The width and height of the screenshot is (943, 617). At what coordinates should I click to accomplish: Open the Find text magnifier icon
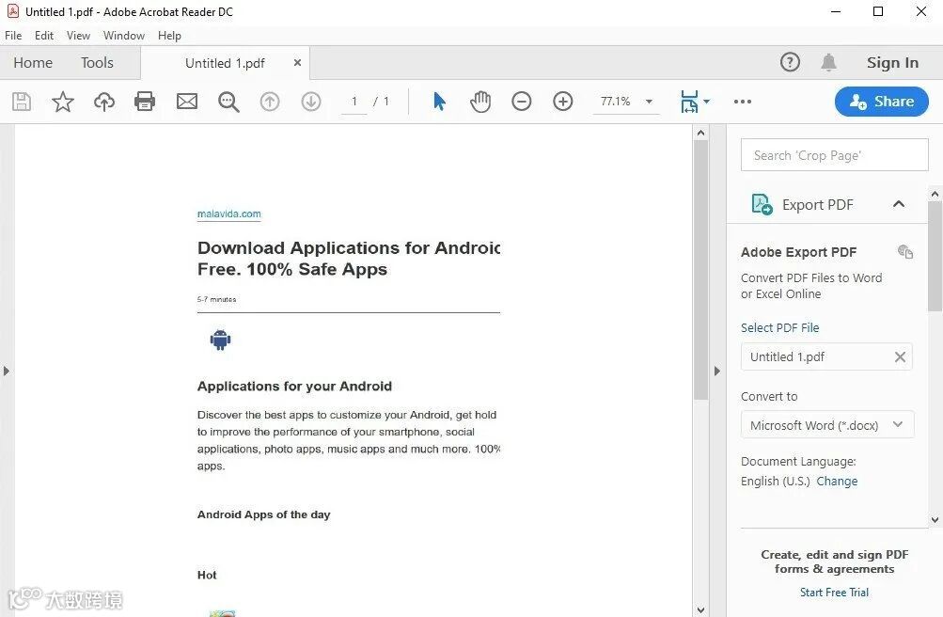(x=228, y=102)
